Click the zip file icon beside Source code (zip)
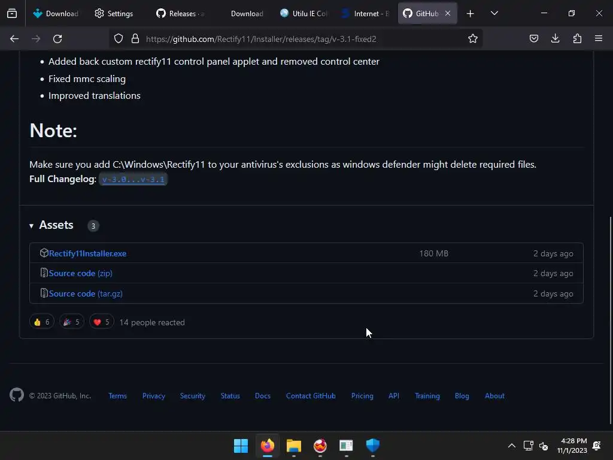 point(44,273)
